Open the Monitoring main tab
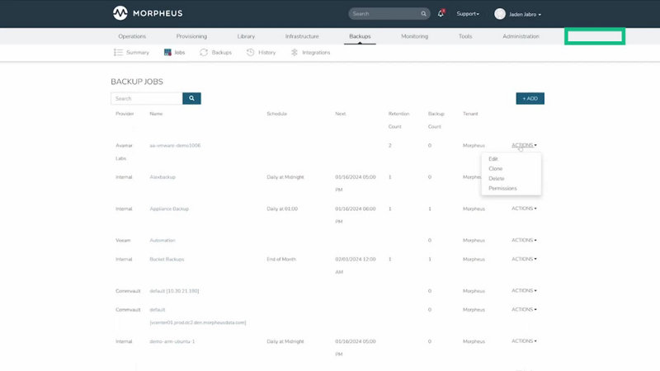Screen dimensions: 660x371 click(x=415, y=36)
